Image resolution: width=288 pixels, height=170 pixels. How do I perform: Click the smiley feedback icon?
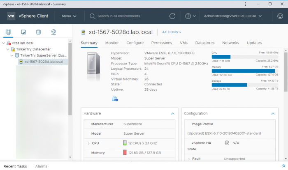280,16
